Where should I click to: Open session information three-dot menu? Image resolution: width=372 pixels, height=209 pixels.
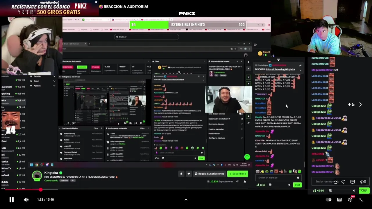(148, 62)
